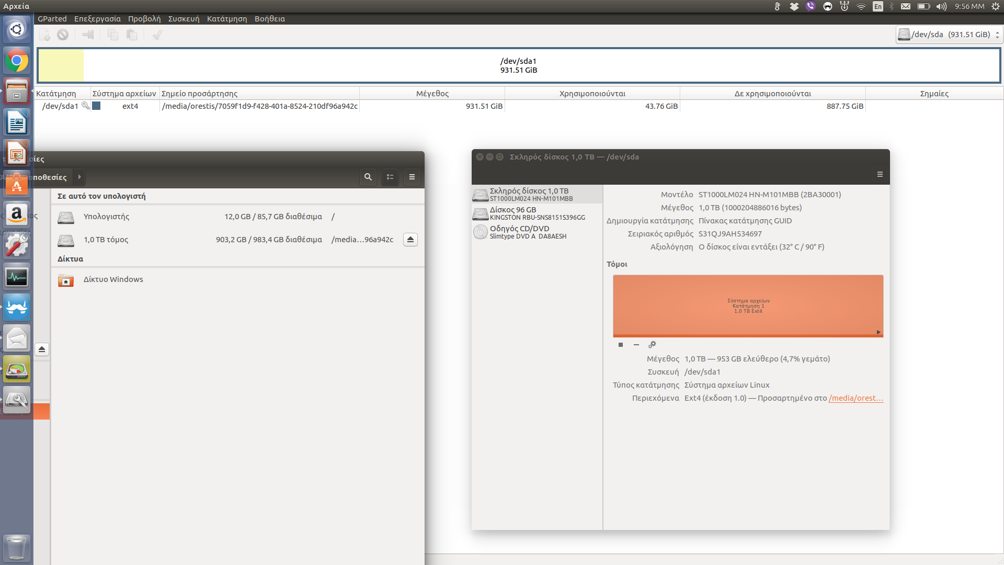Select Οδηγός CD/DVD in Disks list
The height and width of the screenshot is (565, 1004).
(x=537, y=232)
